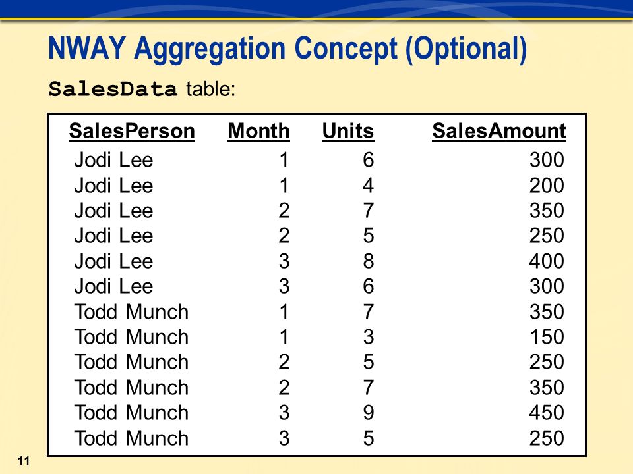Click the Units value 9
This screenshot has width=633, height=474.
368,413
